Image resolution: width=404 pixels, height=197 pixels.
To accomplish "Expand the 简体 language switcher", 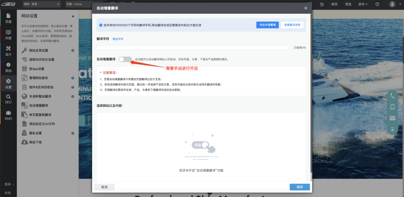I will click(x=9, y=184).
